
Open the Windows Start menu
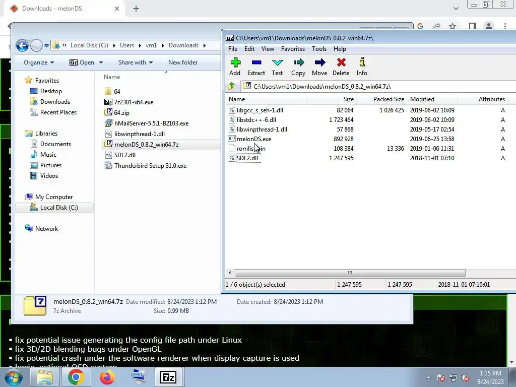[13, 377]
